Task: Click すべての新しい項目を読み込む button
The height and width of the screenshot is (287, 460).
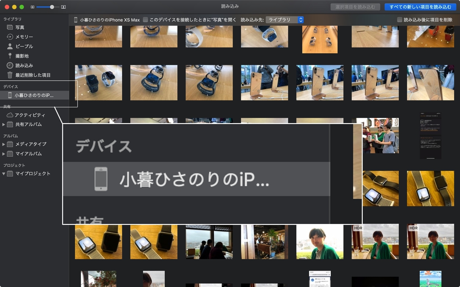Action: click(x=420, y=7)
